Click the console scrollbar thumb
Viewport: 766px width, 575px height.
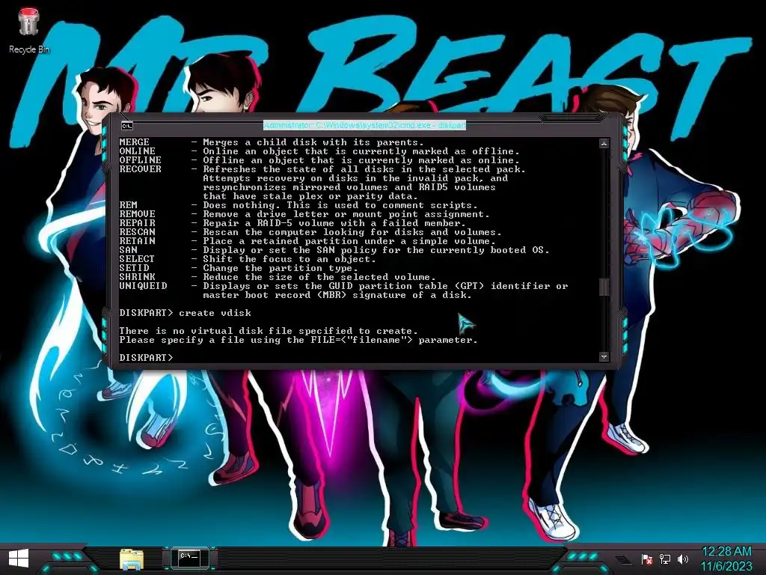coord(604,287)
